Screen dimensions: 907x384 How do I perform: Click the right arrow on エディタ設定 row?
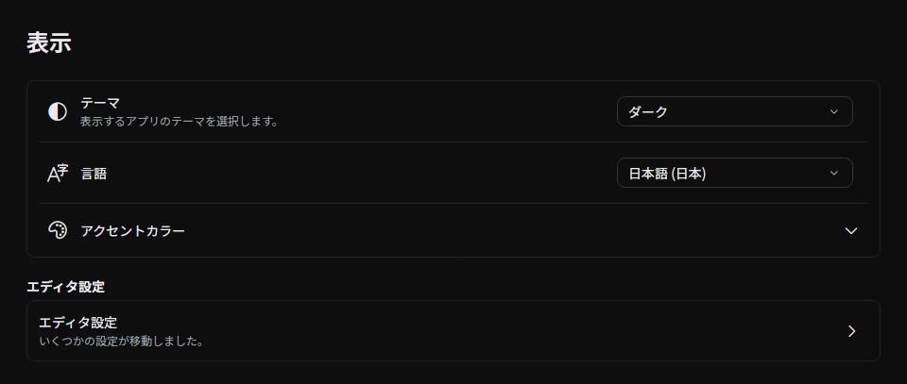[x=851, y=331]
